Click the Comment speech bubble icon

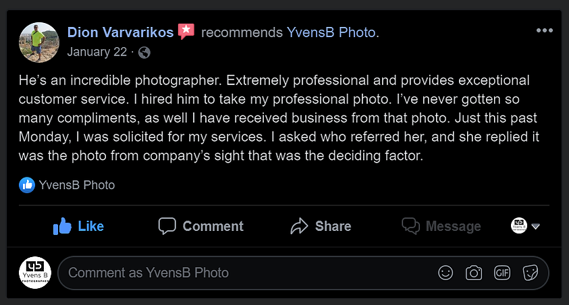pyautogui.click(x=167, y=226)
